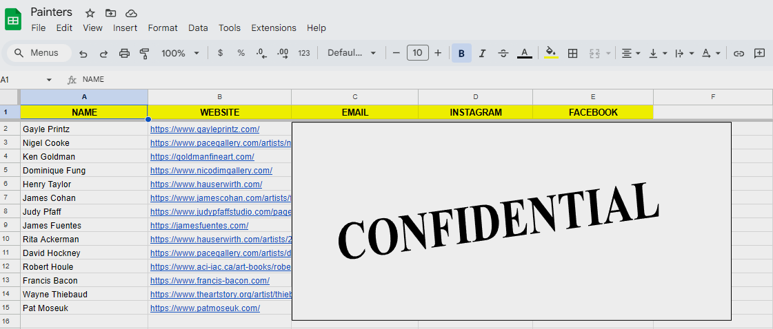This screenshot has width=773, height=329.
Task: Open the goldmanfineart.com link
Action: tap(202, 157)
